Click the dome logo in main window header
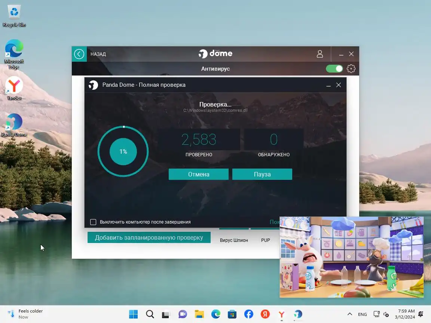 point(215,53)
